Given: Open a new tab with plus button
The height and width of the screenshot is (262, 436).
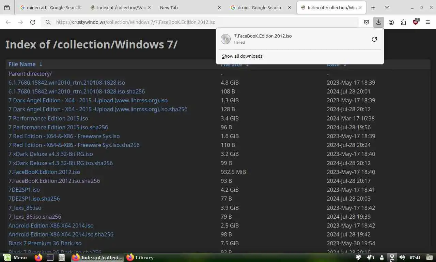Looking at the screenshot, I should [373, 8].
